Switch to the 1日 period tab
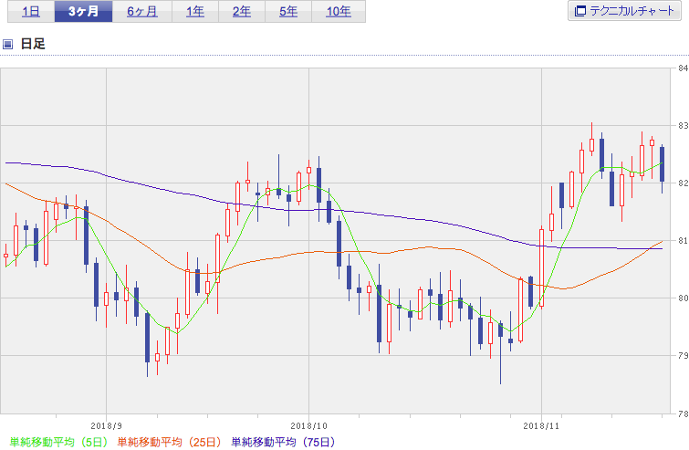Viewport: 689px width, 450px height. click(31, 11)
